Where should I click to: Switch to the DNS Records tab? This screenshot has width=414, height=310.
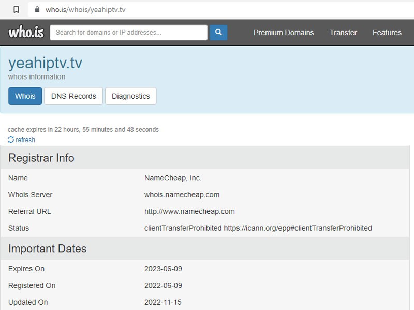[x=73, y=96]
